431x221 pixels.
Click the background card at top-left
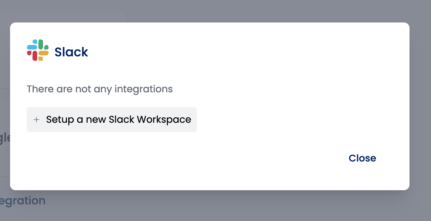(69, 17)
